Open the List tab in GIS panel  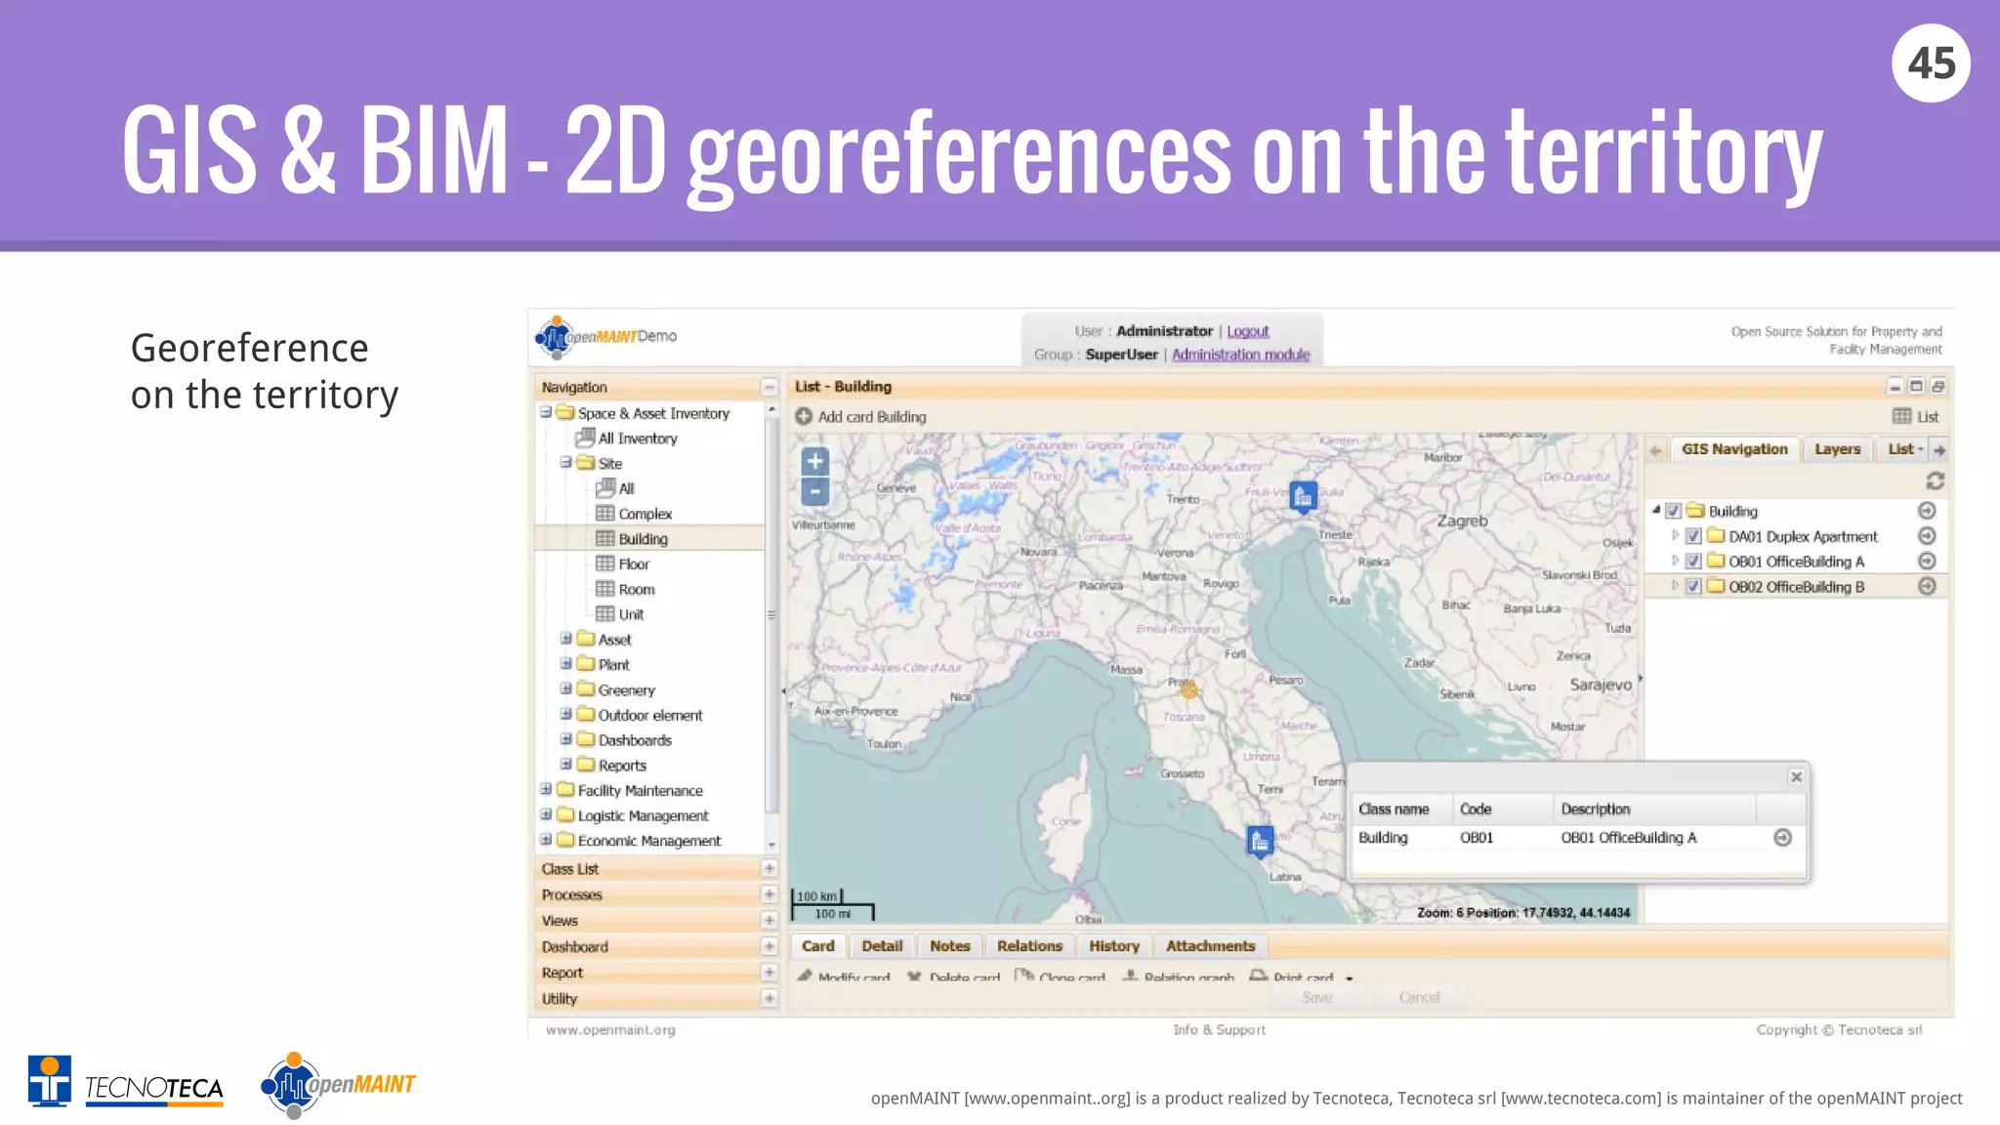tap(1904, 449)
